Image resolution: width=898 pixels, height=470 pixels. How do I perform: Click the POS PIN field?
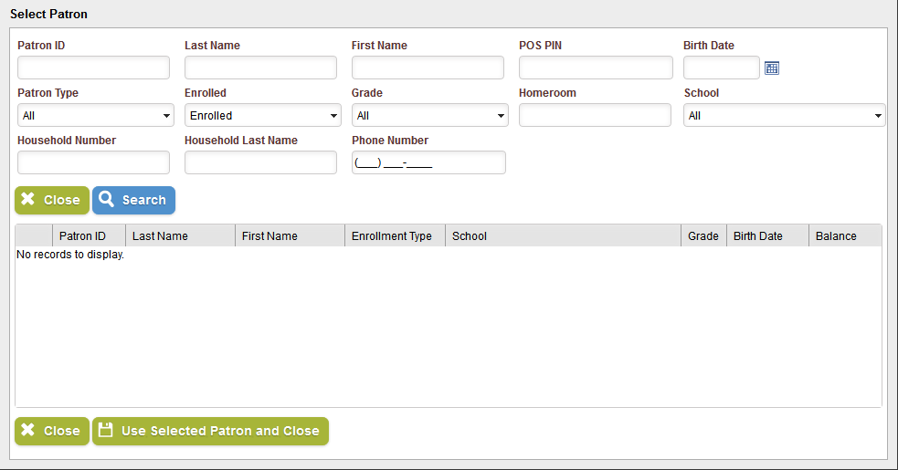596,68
